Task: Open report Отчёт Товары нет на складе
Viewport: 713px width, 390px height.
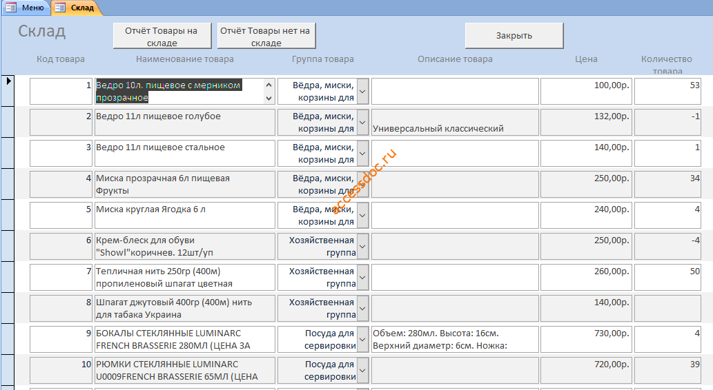Action: (266, 36)
